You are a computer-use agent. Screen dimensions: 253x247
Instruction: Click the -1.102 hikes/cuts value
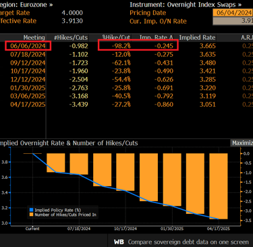78,55
